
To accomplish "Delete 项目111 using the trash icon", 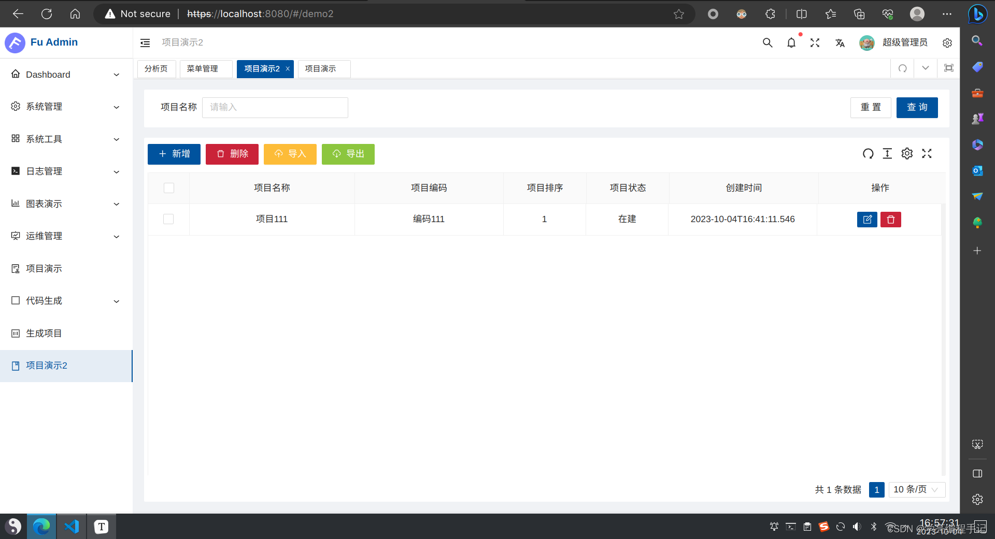I will pyautogui.click(x=890, y=219).
